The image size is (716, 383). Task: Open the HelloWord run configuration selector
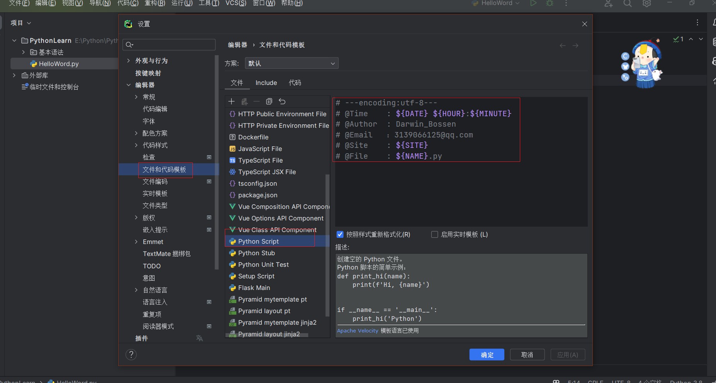pyautogui.click(x=496, y=3)
